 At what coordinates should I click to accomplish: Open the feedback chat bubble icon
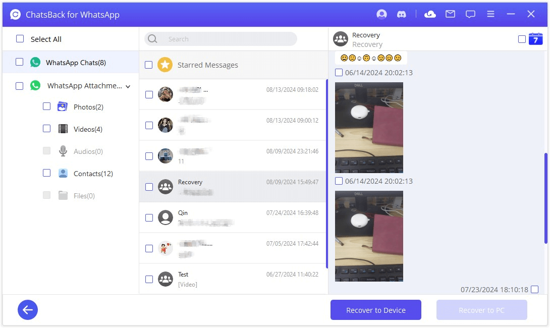click(470, 14)
